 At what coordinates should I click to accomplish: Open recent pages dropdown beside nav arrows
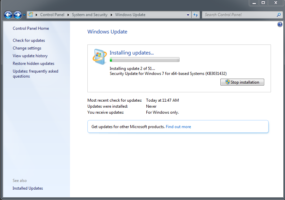[x=24, y=15]
